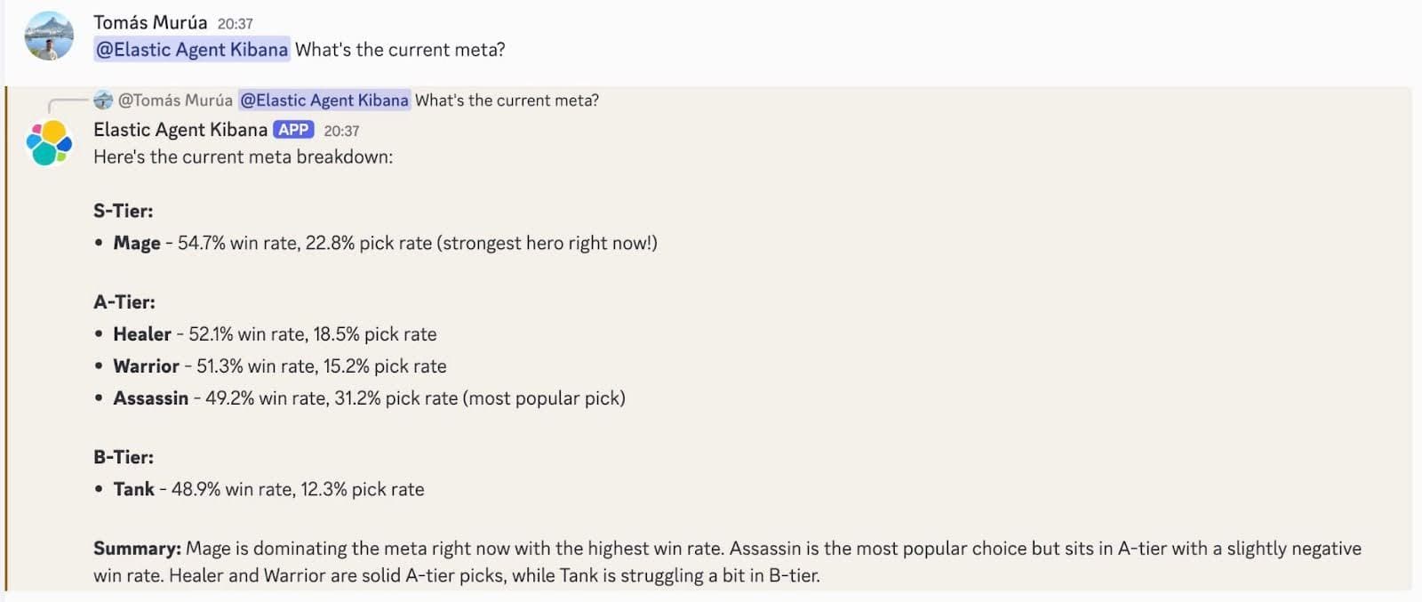Viewport: 1422px width, 602px height.
Task: Click the S-Tier heading
Action: click(124, 211)
